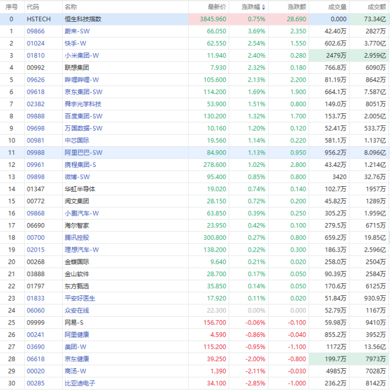
Task: Open stock code 09866 link
Action: point(35,31)
